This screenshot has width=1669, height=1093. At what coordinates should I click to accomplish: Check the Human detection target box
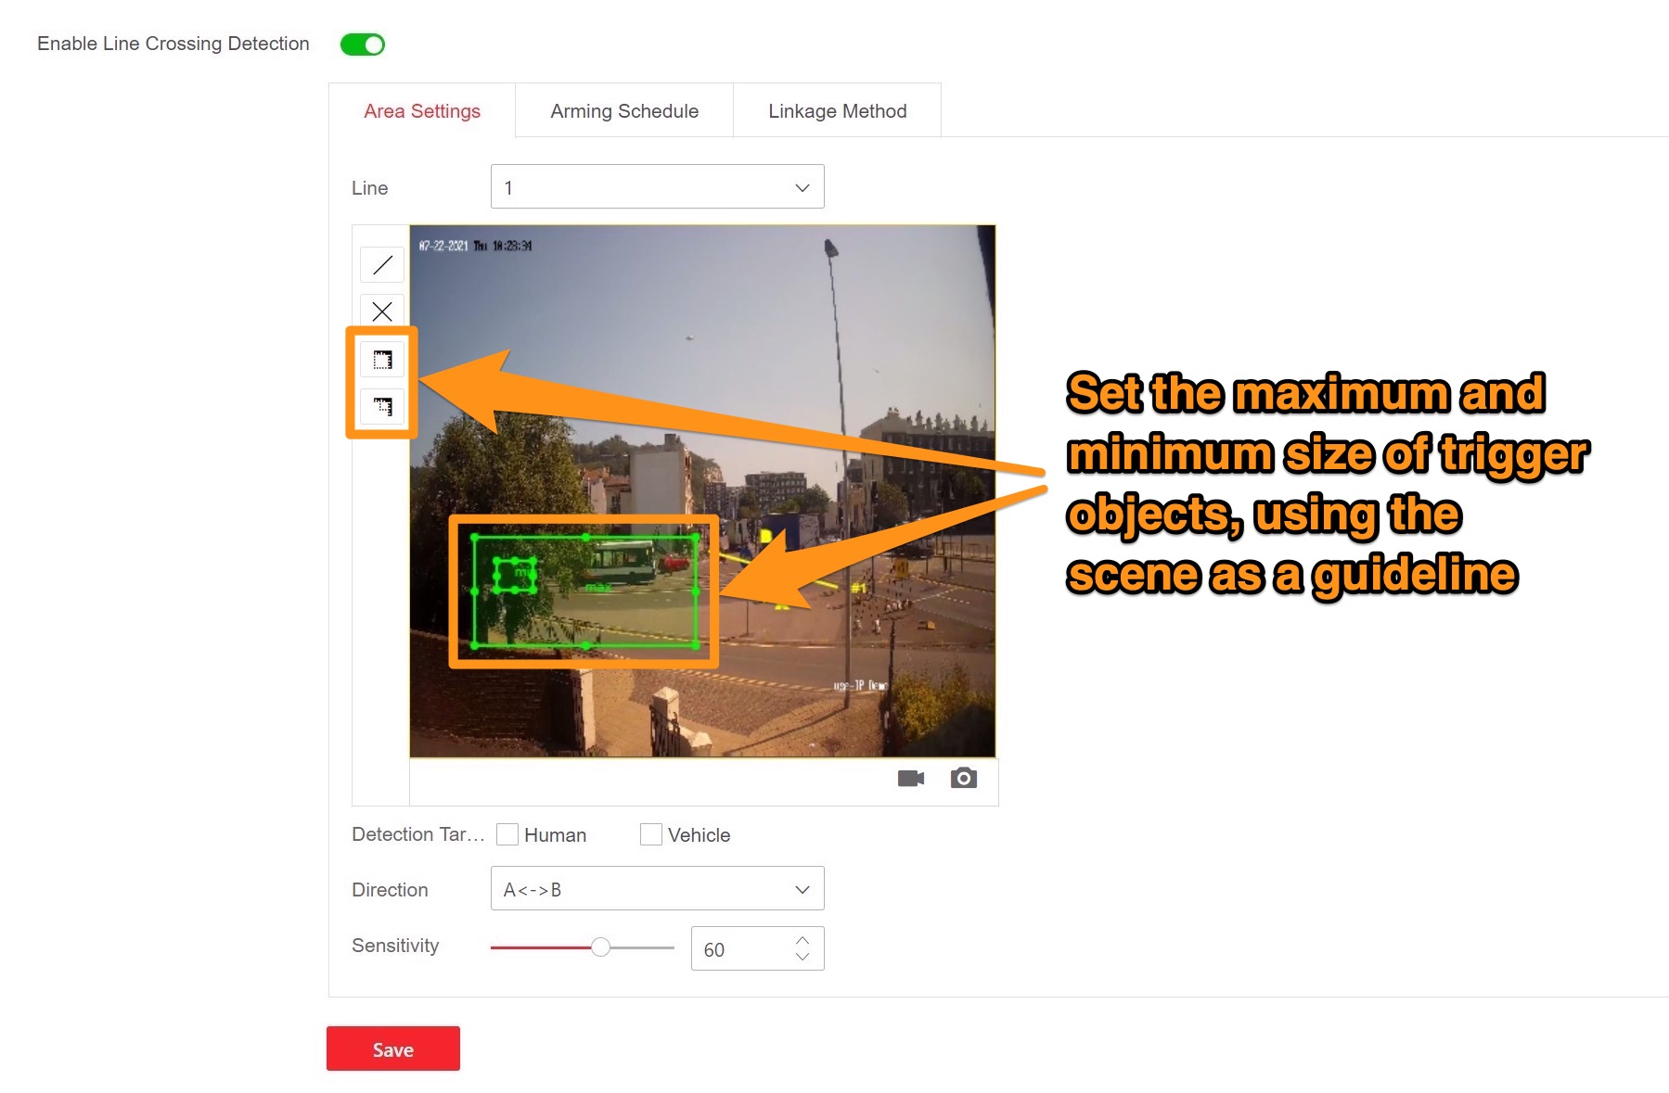(507, 834)
